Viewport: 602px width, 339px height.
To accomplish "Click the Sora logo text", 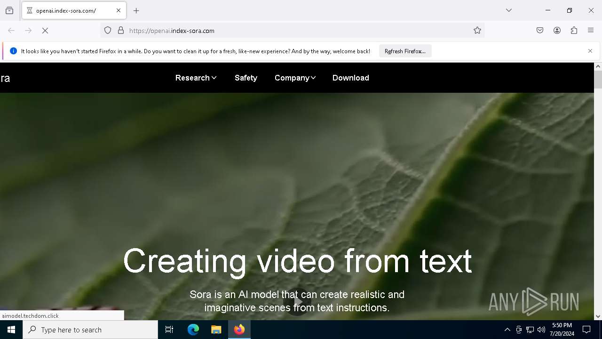I will [x=5, y=78].
